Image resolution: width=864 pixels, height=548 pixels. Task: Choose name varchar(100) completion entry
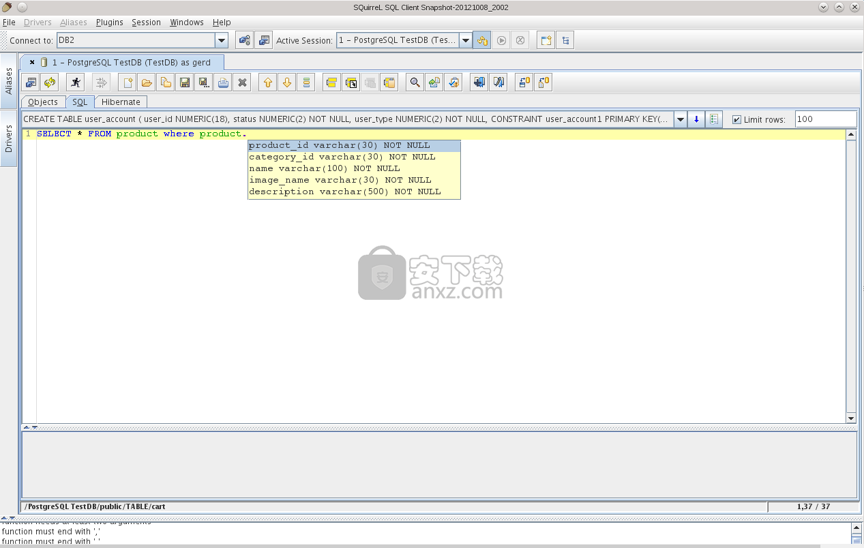tap(354, 168)
